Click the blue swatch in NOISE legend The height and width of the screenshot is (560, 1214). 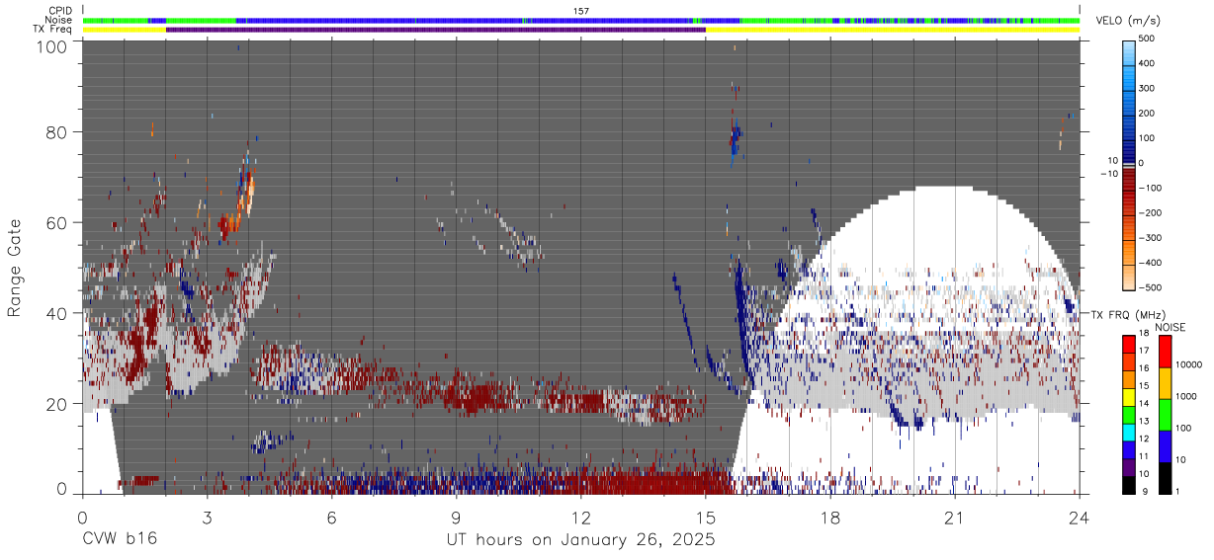pyautogui.click(x=1164, y=445)
